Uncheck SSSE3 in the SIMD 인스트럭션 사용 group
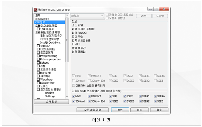Viewport: 202px width, 127px height. [125, 101]
